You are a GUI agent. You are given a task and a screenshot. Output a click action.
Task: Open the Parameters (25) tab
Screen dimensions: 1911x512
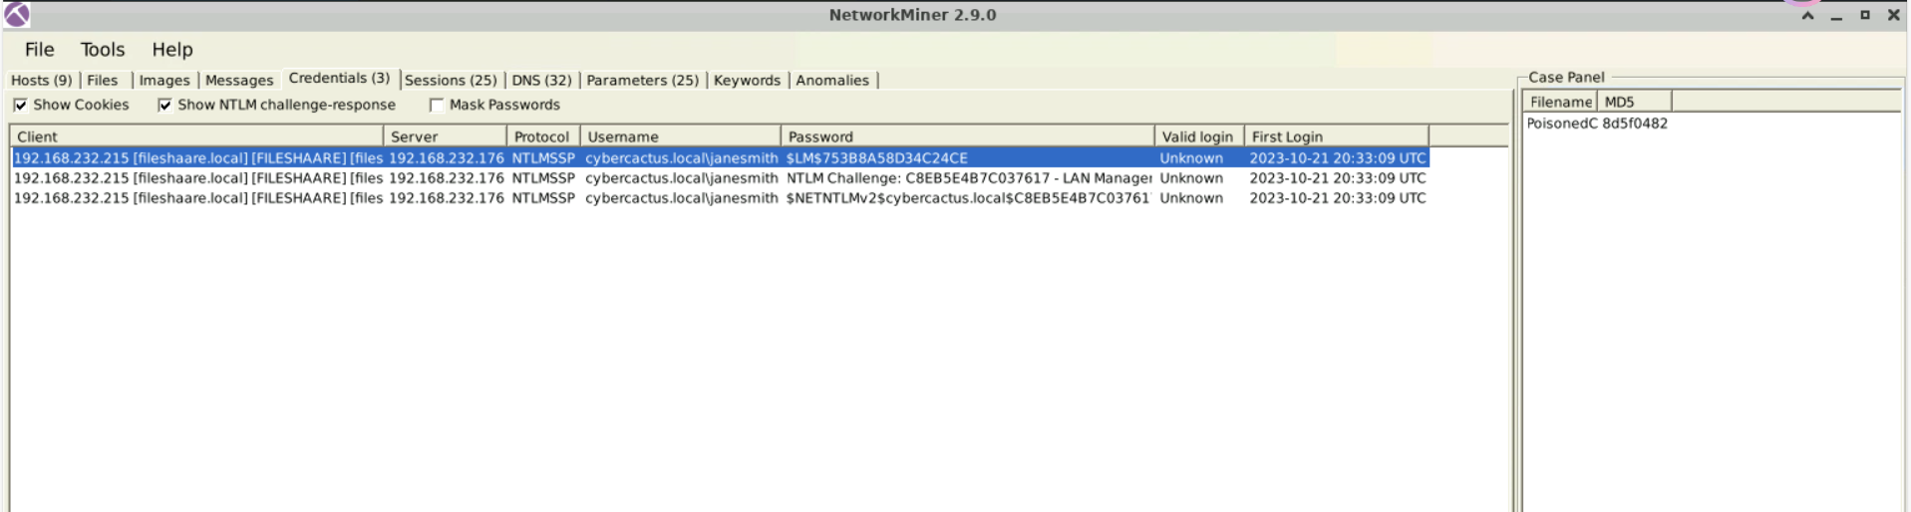pyautogui.click(x=643, y=81)
